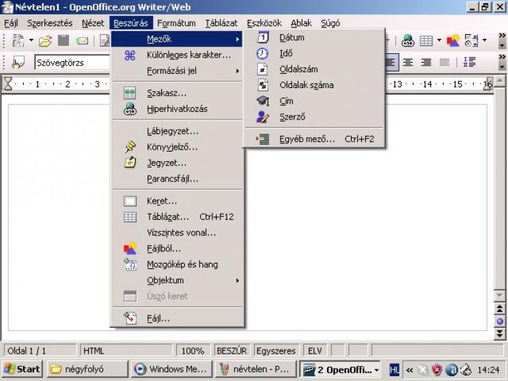Click the 100% zoom status field
The image size is (508, 381).
coord(193,351)
